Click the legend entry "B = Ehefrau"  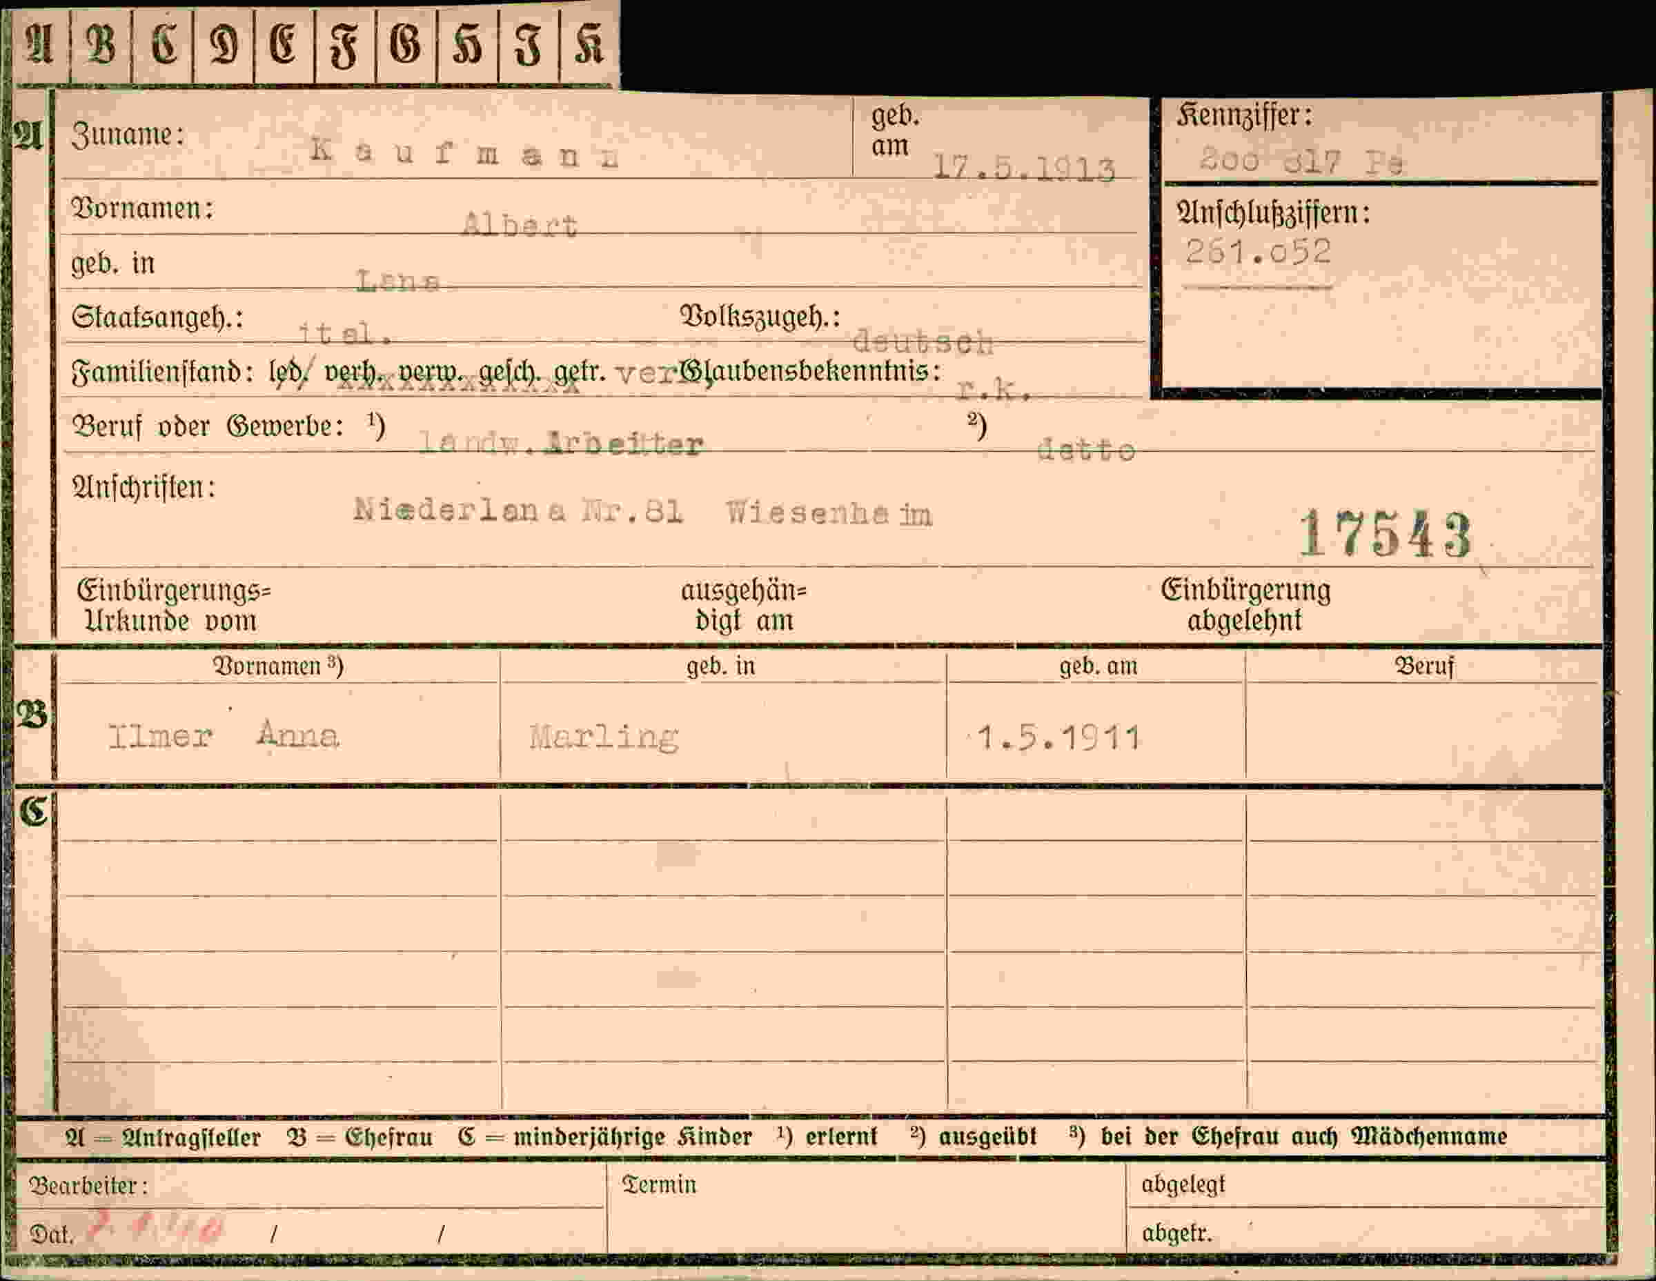pyautogui.click(x=360, y=1138)
